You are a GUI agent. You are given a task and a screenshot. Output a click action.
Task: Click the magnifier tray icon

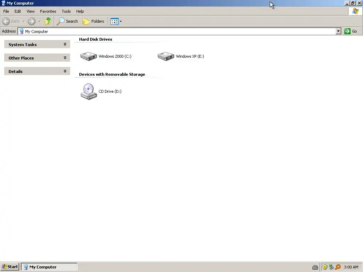(338, 267)
